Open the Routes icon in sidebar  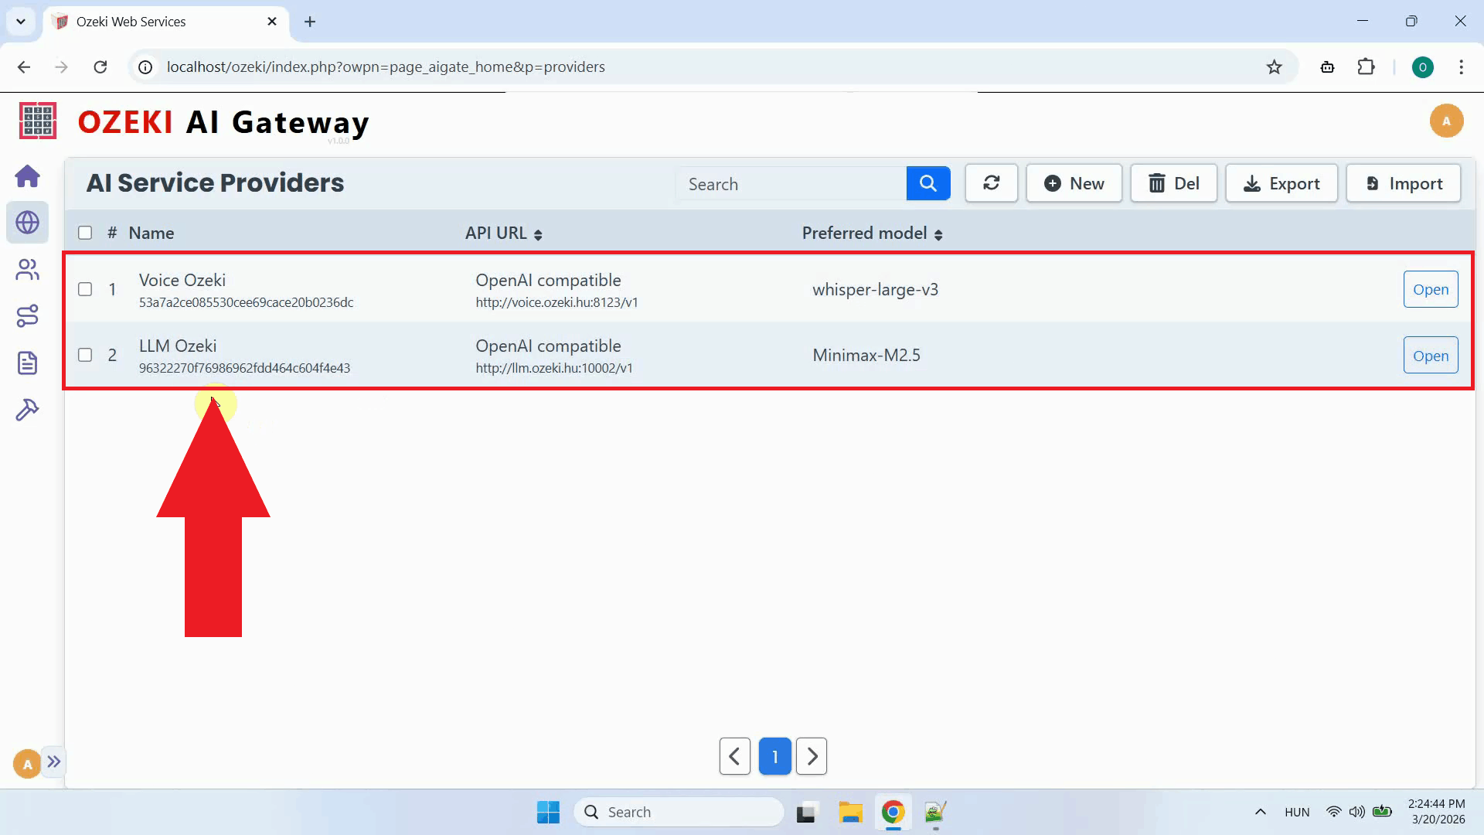tap(28, 315)
